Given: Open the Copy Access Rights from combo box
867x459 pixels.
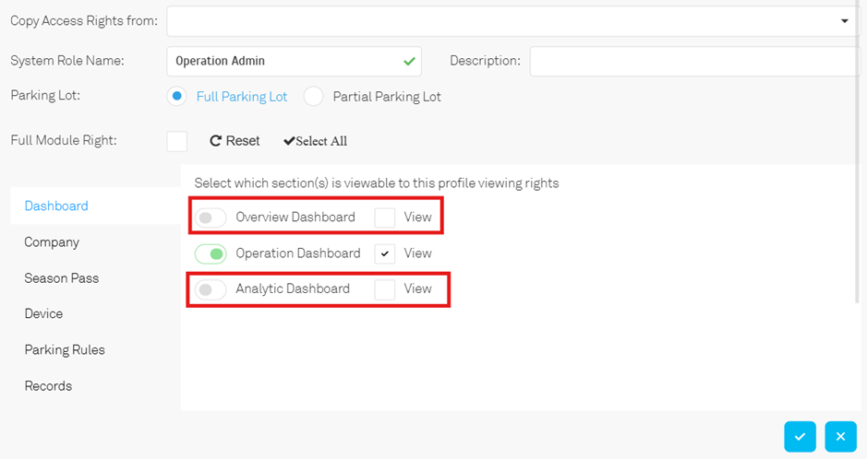Looking at the screenshot, I should [x=513, y=21].
